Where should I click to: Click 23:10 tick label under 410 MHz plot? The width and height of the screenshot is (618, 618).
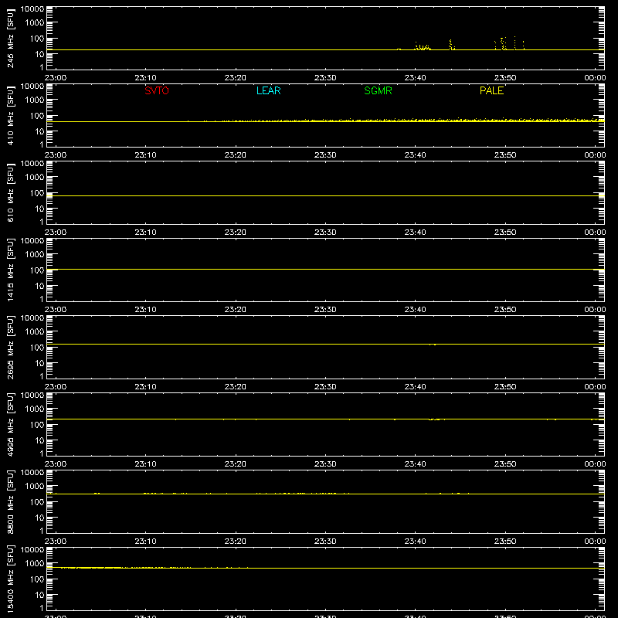point(145,155)
